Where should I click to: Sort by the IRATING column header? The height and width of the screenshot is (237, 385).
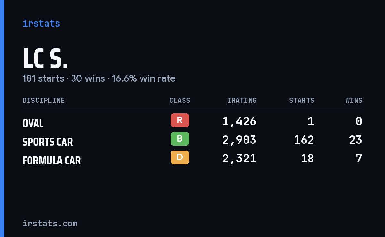pos(242,100)
